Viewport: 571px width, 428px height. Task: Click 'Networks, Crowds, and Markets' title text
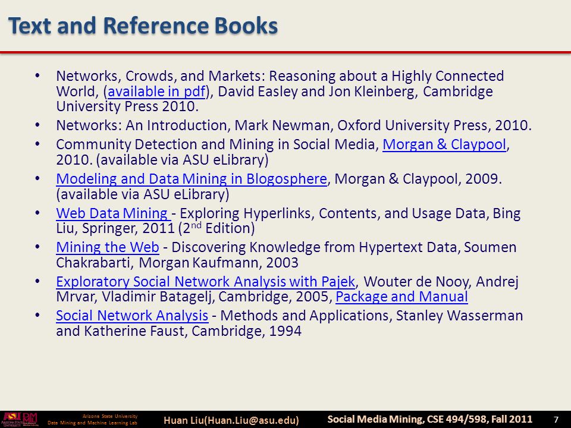click(161, 76)
